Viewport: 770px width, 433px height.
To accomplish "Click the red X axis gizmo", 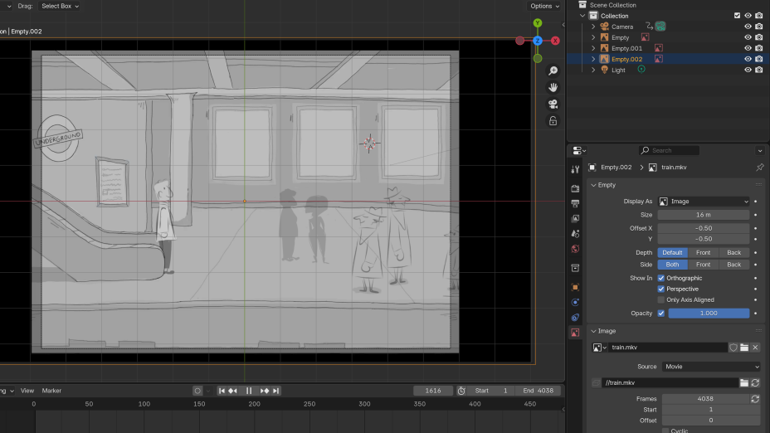I will [x=555, y=41].
